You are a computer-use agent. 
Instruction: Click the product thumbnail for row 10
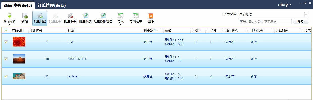(19, 59)
